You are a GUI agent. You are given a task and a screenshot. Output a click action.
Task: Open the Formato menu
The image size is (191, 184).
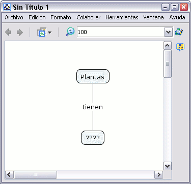61,17
